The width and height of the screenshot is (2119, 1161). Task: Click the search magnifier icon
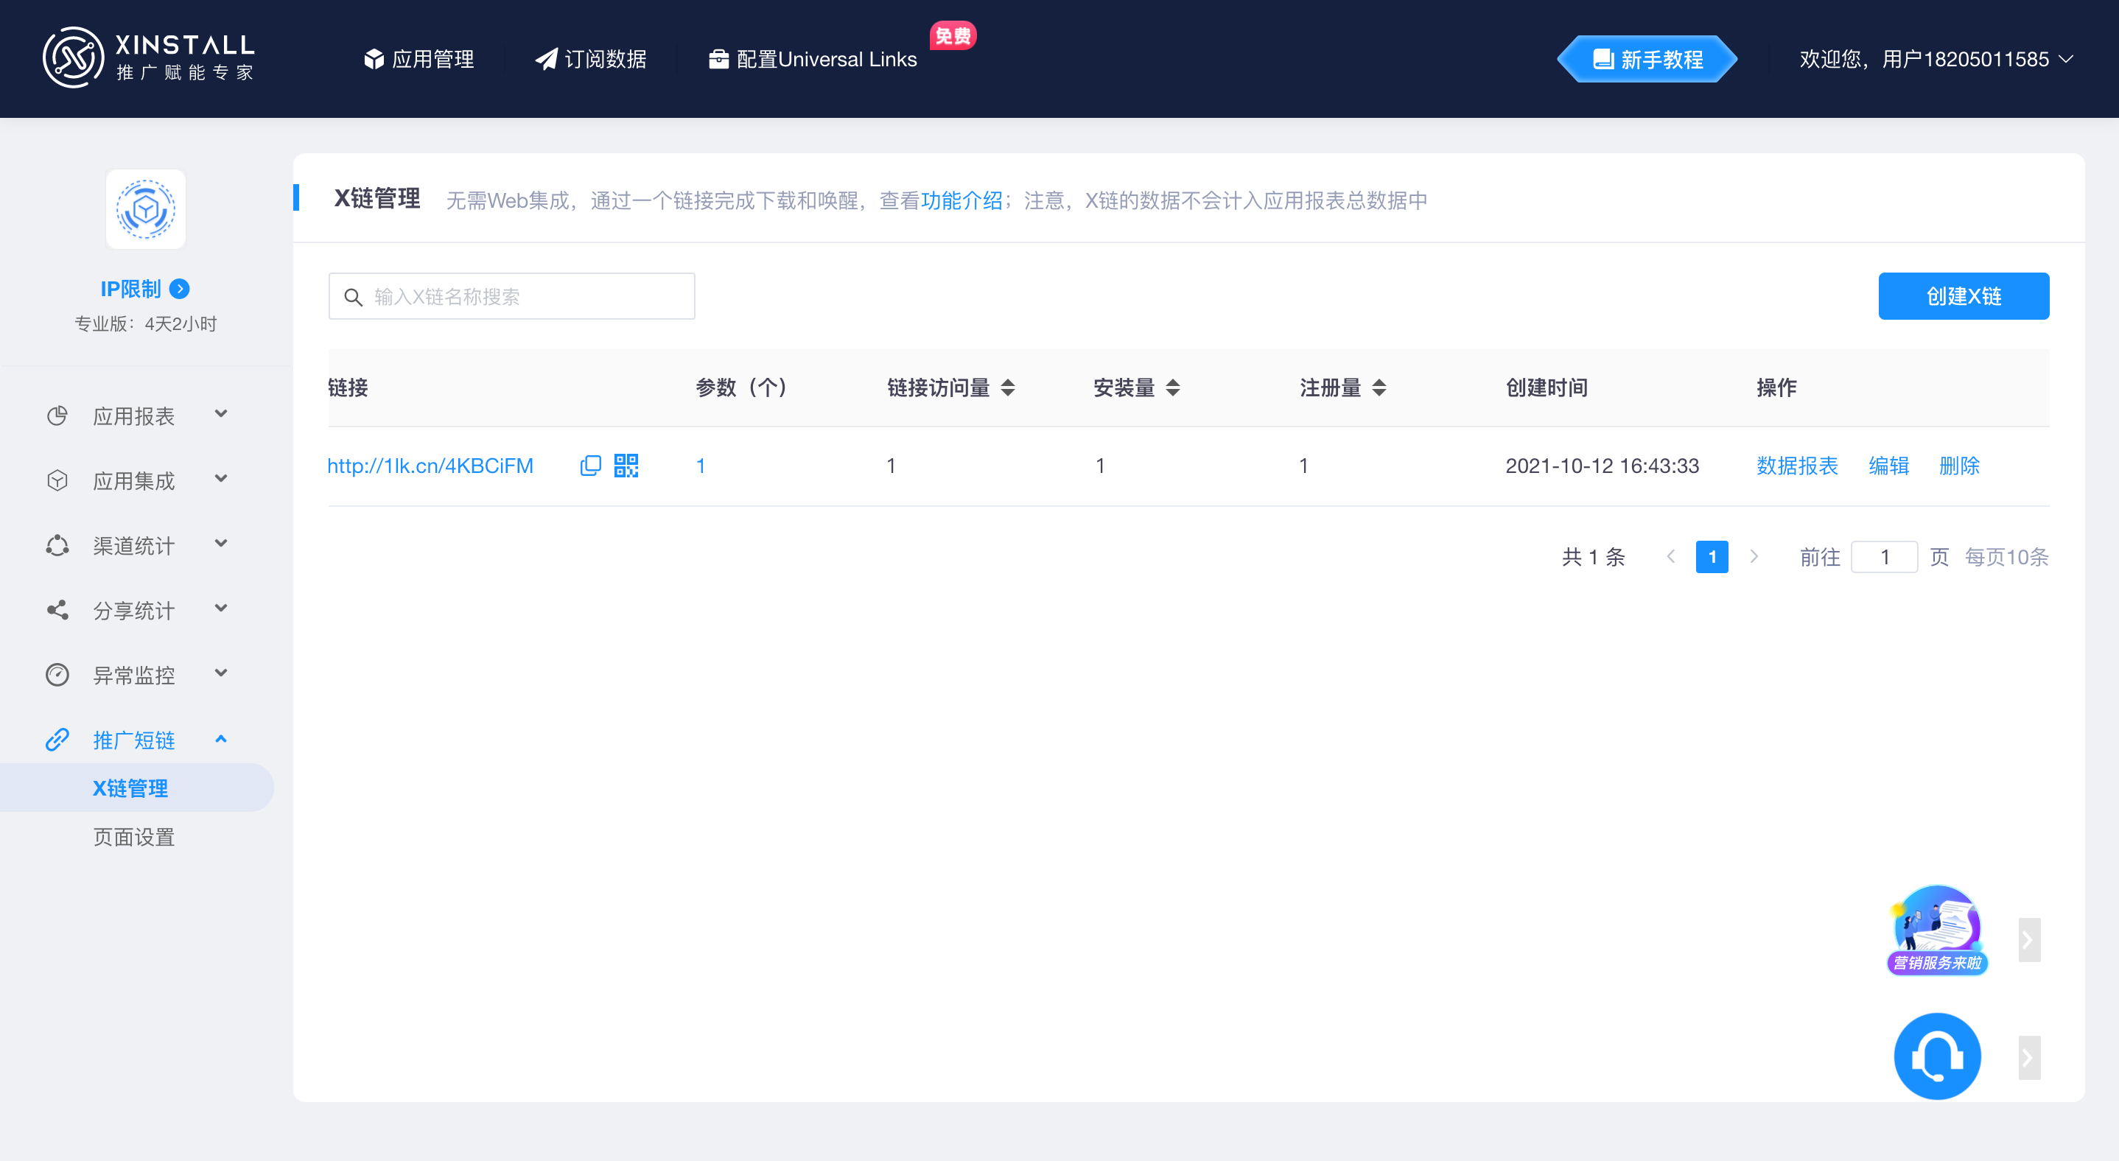tap(353, 297)
